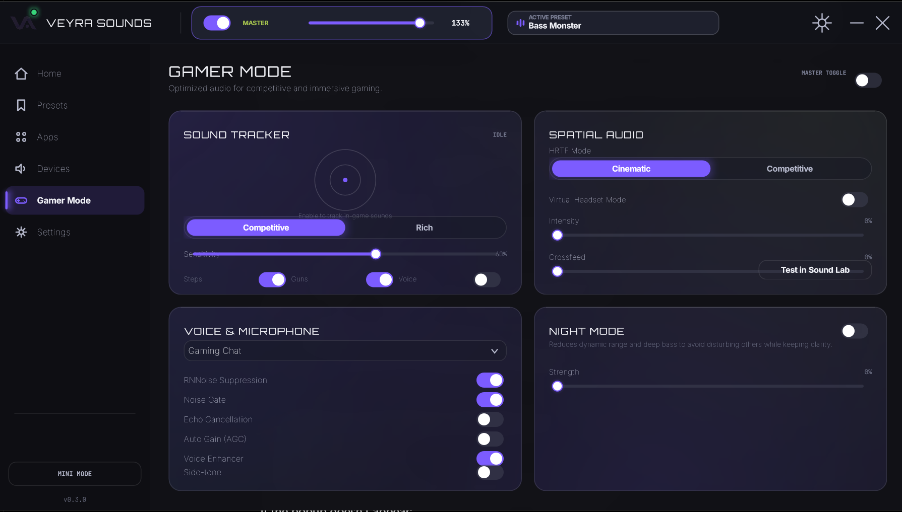Turn off Noise Gate

(490, 400)
